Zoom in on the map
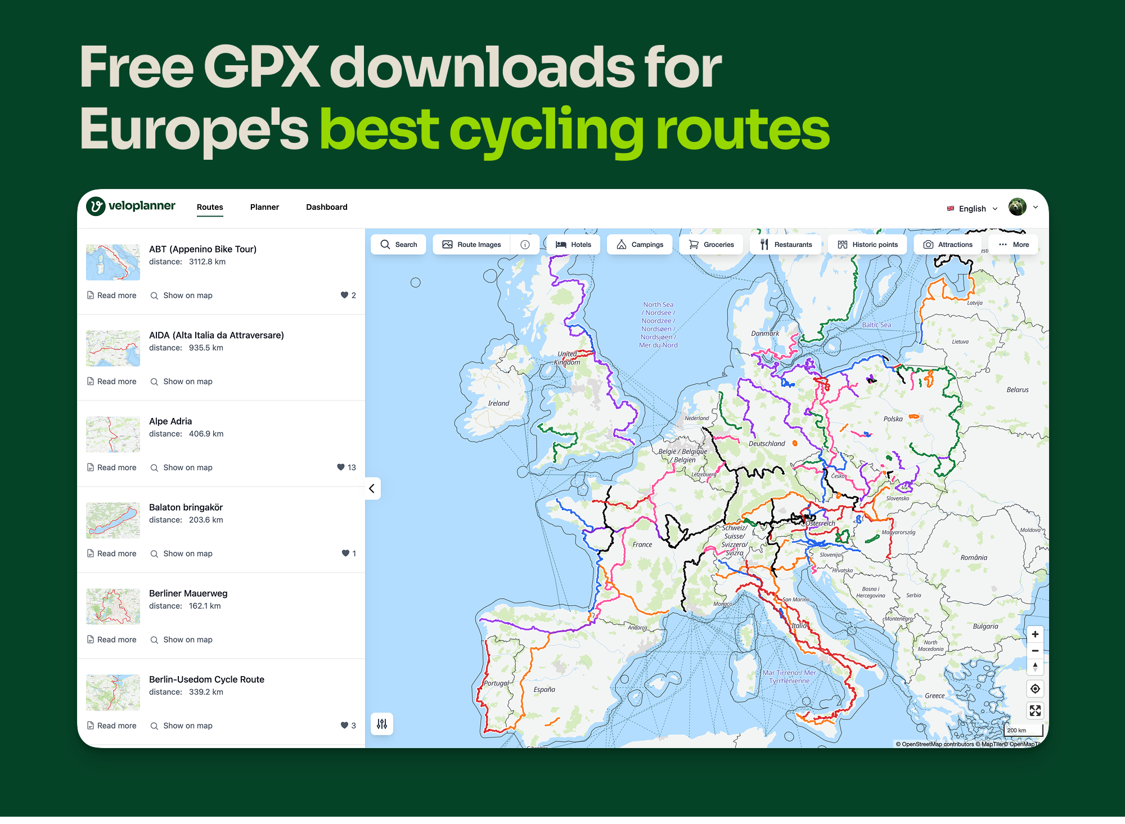Image resolution: width=1125 pixels, height=824 pixels. 1035,634
